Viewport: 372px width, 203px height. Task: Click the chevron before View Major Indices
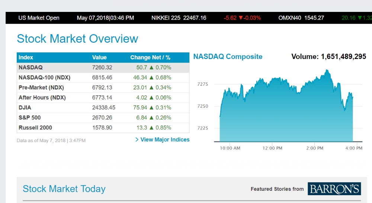137,140
